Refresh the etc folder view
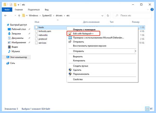Image resolution: width=156 pixels, height=113 pixels. pos(108,16)
